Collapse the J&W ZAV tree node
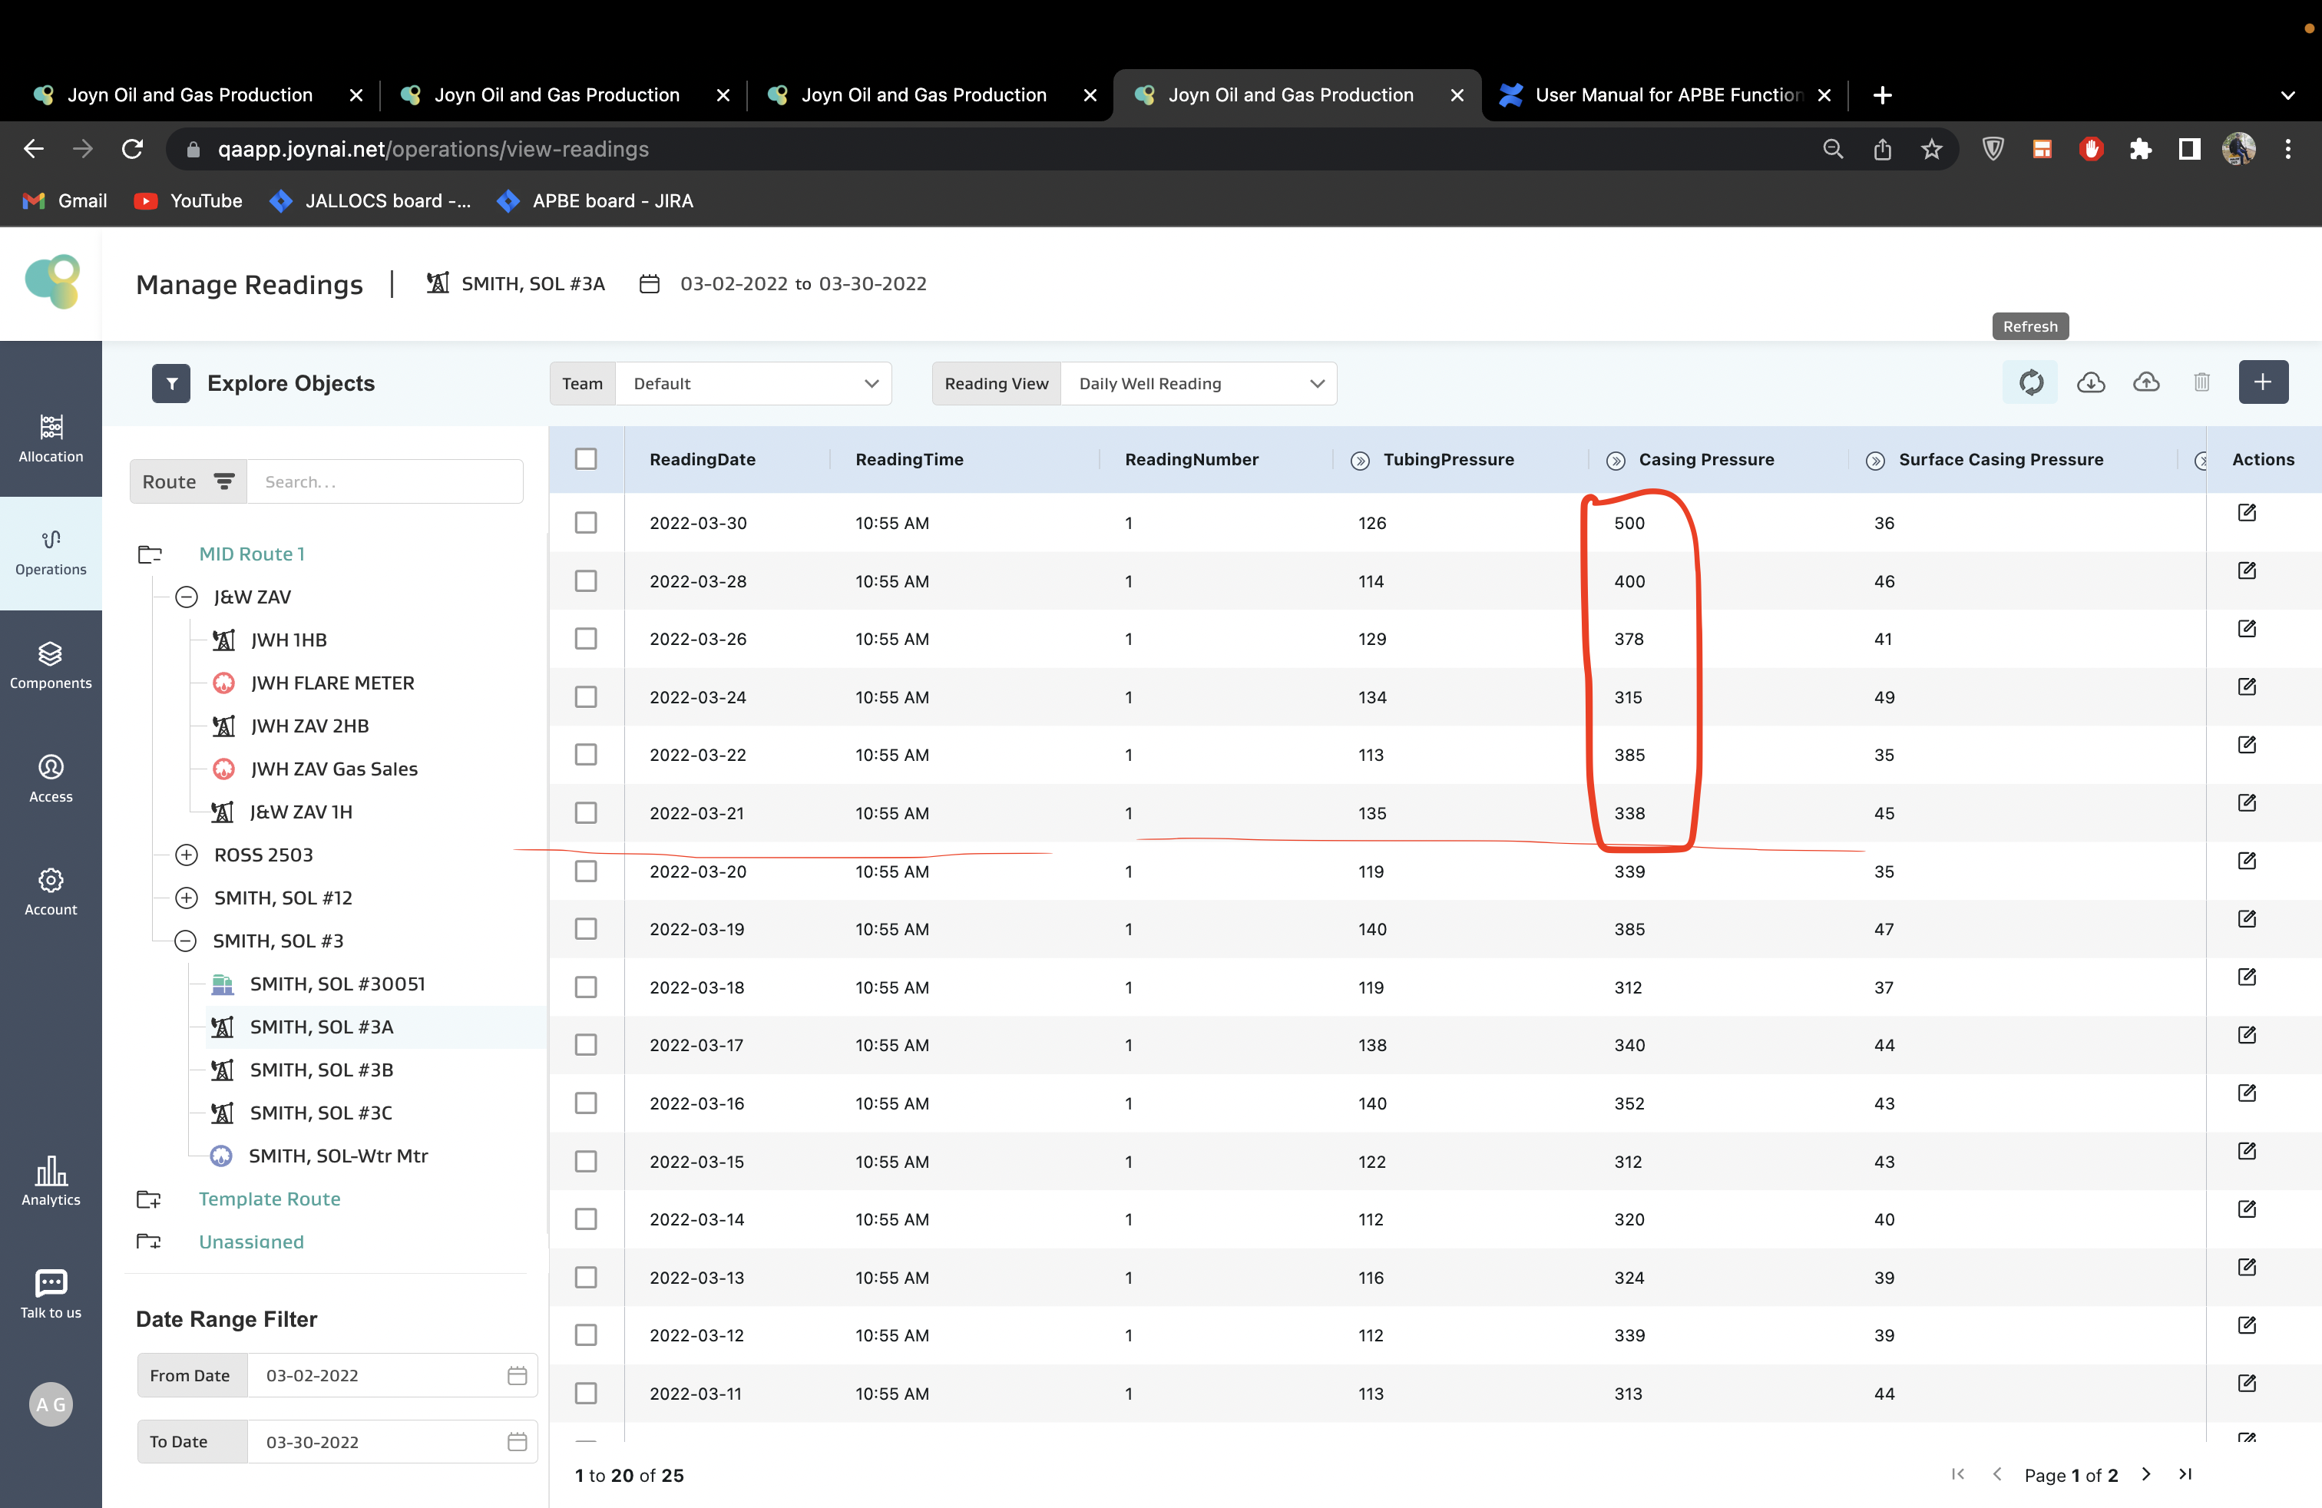 [187, 597]
